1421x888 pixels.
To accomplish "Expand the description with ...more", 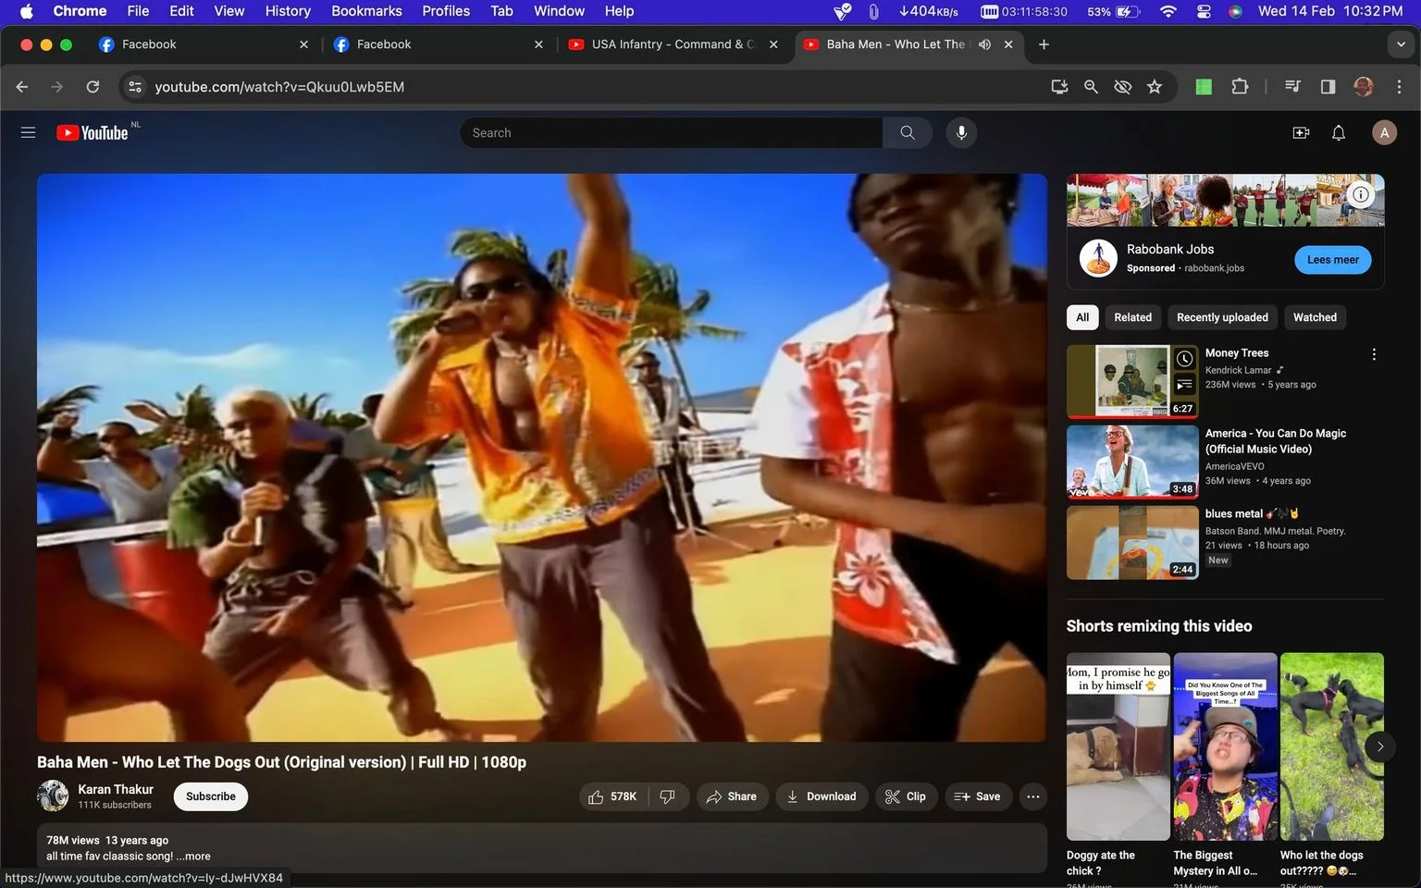I will pyautogui.click(x=193, y=857).
